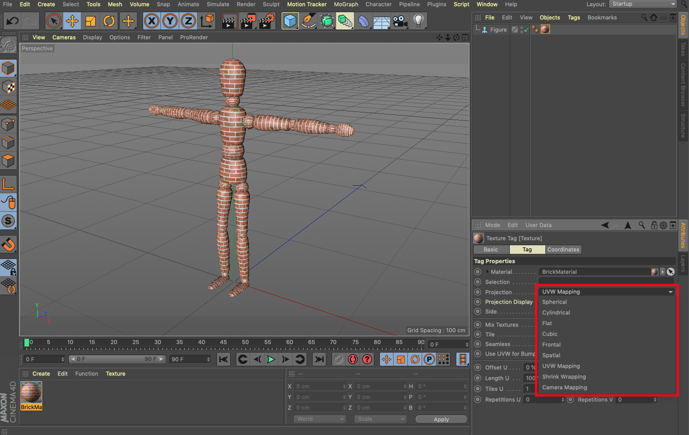Open the Sculpt menu
This screenshot has width=689, height=435.
[x=271, y=4]
